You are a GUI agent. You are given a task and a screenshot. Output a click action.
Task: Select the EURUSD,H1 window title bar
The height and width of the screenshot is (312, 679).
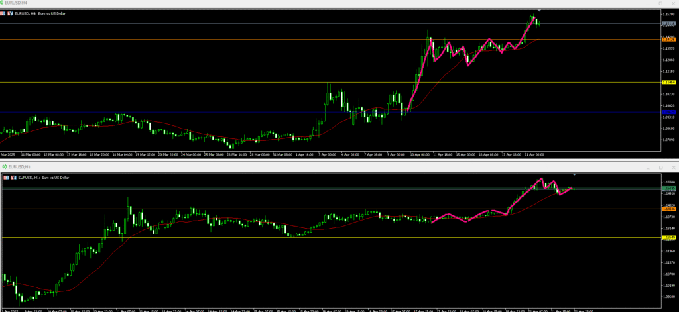click(x=265, y=167)
